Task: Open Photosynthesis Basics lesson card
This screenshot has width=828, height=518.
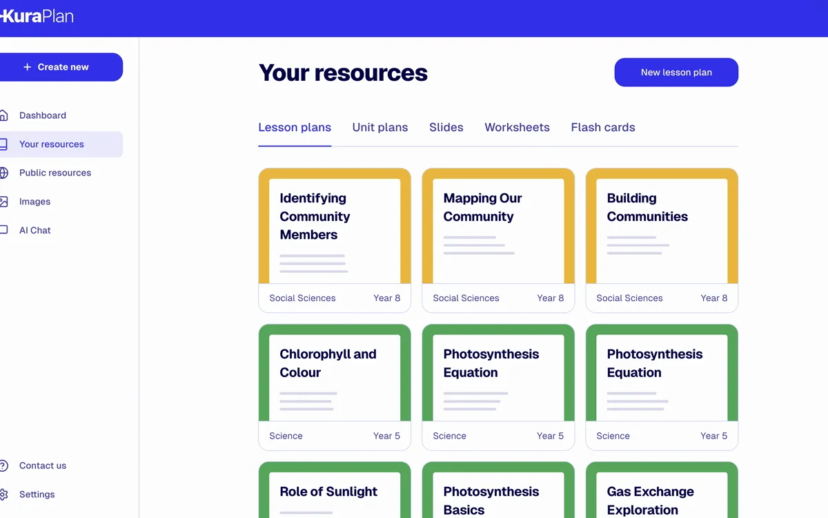Action: click(498, 490)
